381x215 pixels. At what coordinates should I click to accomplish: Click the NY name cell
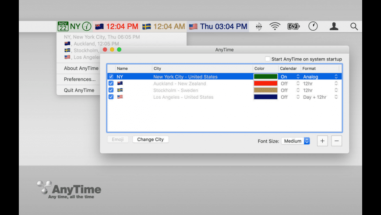click(x=120, y=77)
